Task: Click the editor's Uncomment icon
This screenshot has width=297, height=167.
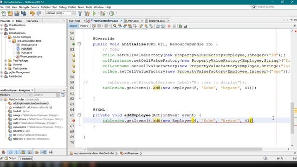Action: (186, 26)
